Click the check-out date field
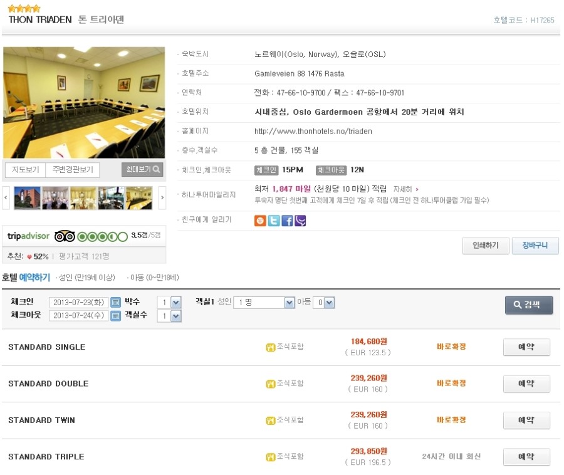564x475 pixels. (79, 316)
